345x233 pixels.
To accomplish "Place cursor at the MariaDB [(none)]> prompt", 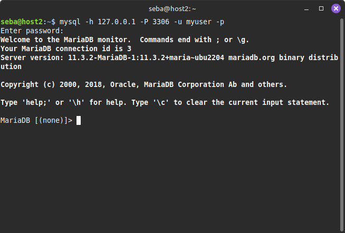I will coord(36,120).
